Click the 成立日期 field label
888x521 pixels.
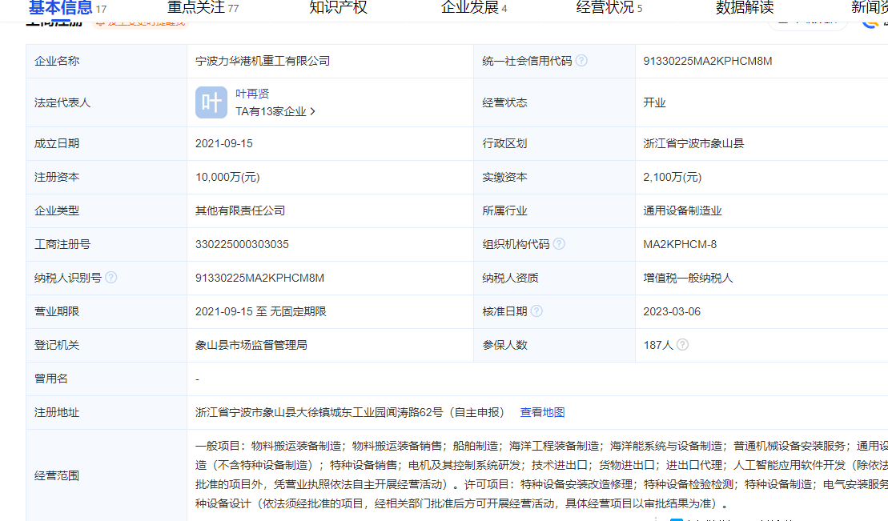(x=57, y=143)
